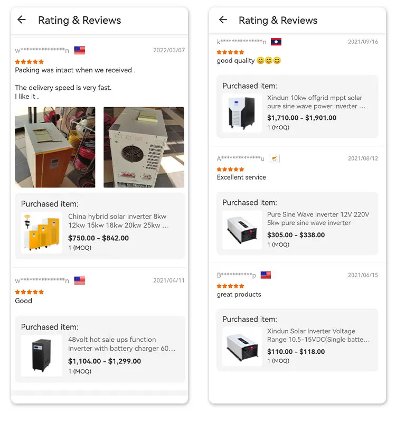Open China hybrid solar inverter 8kw listing
Image resolution: width=396 pixels, height=422 pixels.
[119, 221]
